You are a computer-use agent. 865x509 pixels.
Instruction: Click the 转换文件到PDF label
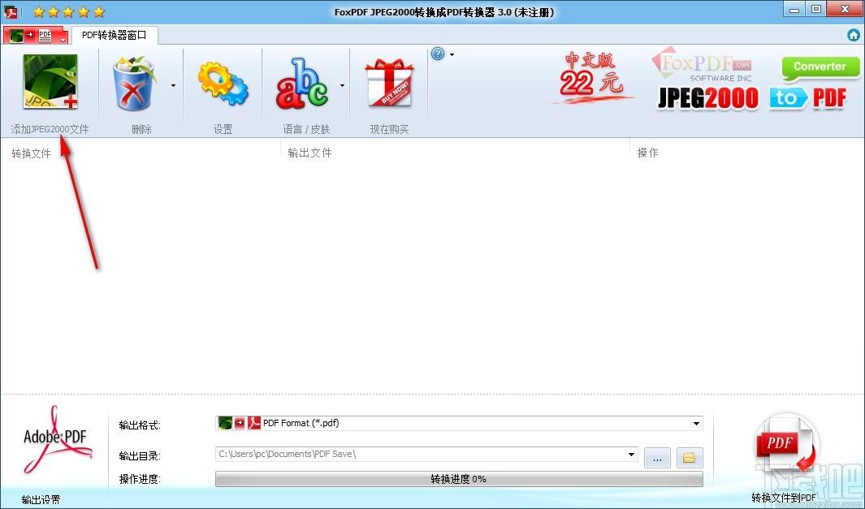[783, 498]
